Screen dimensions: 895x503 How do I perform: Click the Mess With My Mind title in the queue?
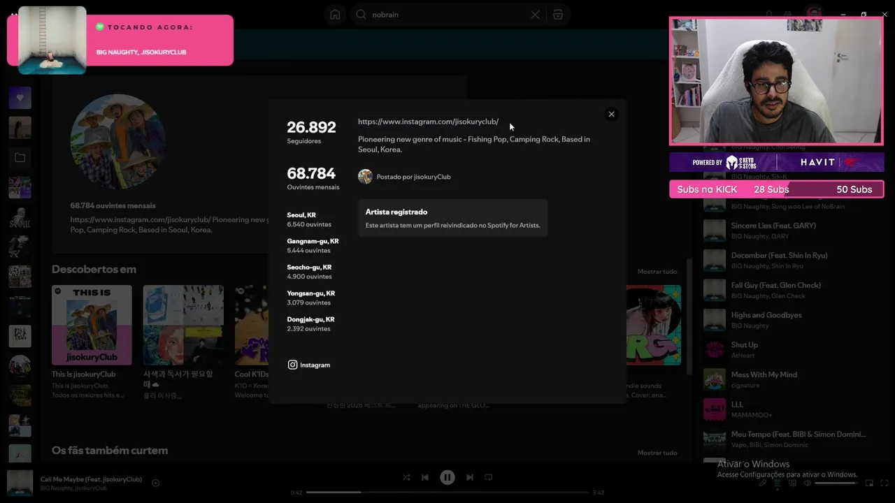764,375
